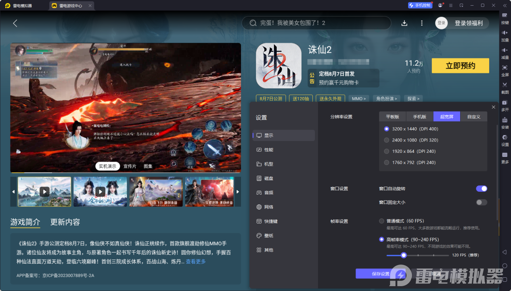Click 保存设置 save settings button
511x291 pixels.
click(381, 274)
